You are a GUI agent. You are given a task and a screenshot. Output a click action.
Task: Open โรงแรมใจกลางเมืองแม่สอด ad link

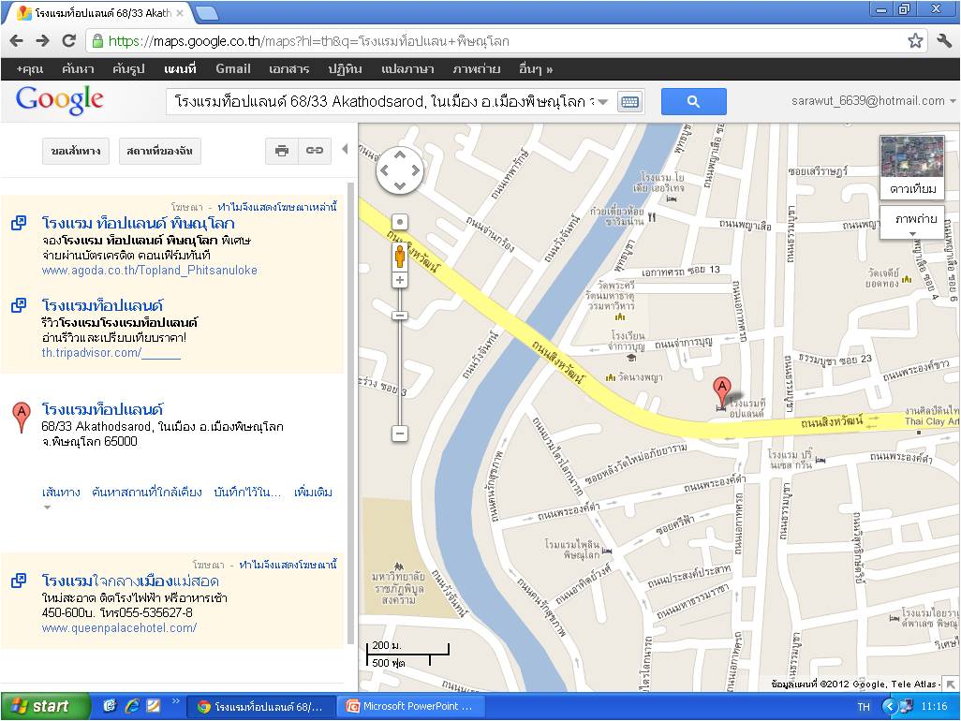coord(130,581)
